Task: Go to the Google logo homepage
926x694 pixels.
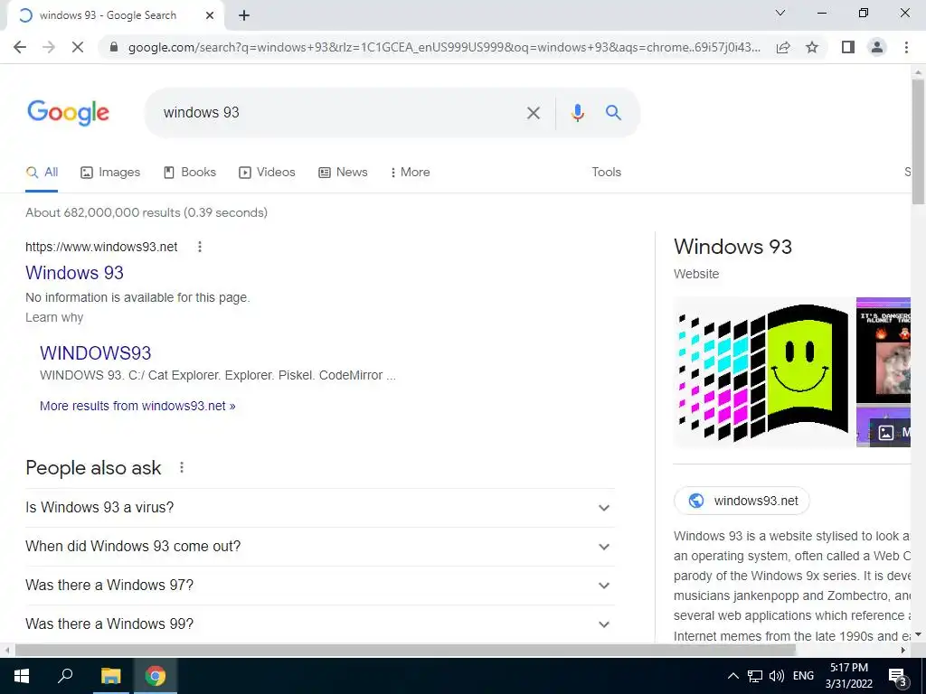Action: tap(69, 113)
